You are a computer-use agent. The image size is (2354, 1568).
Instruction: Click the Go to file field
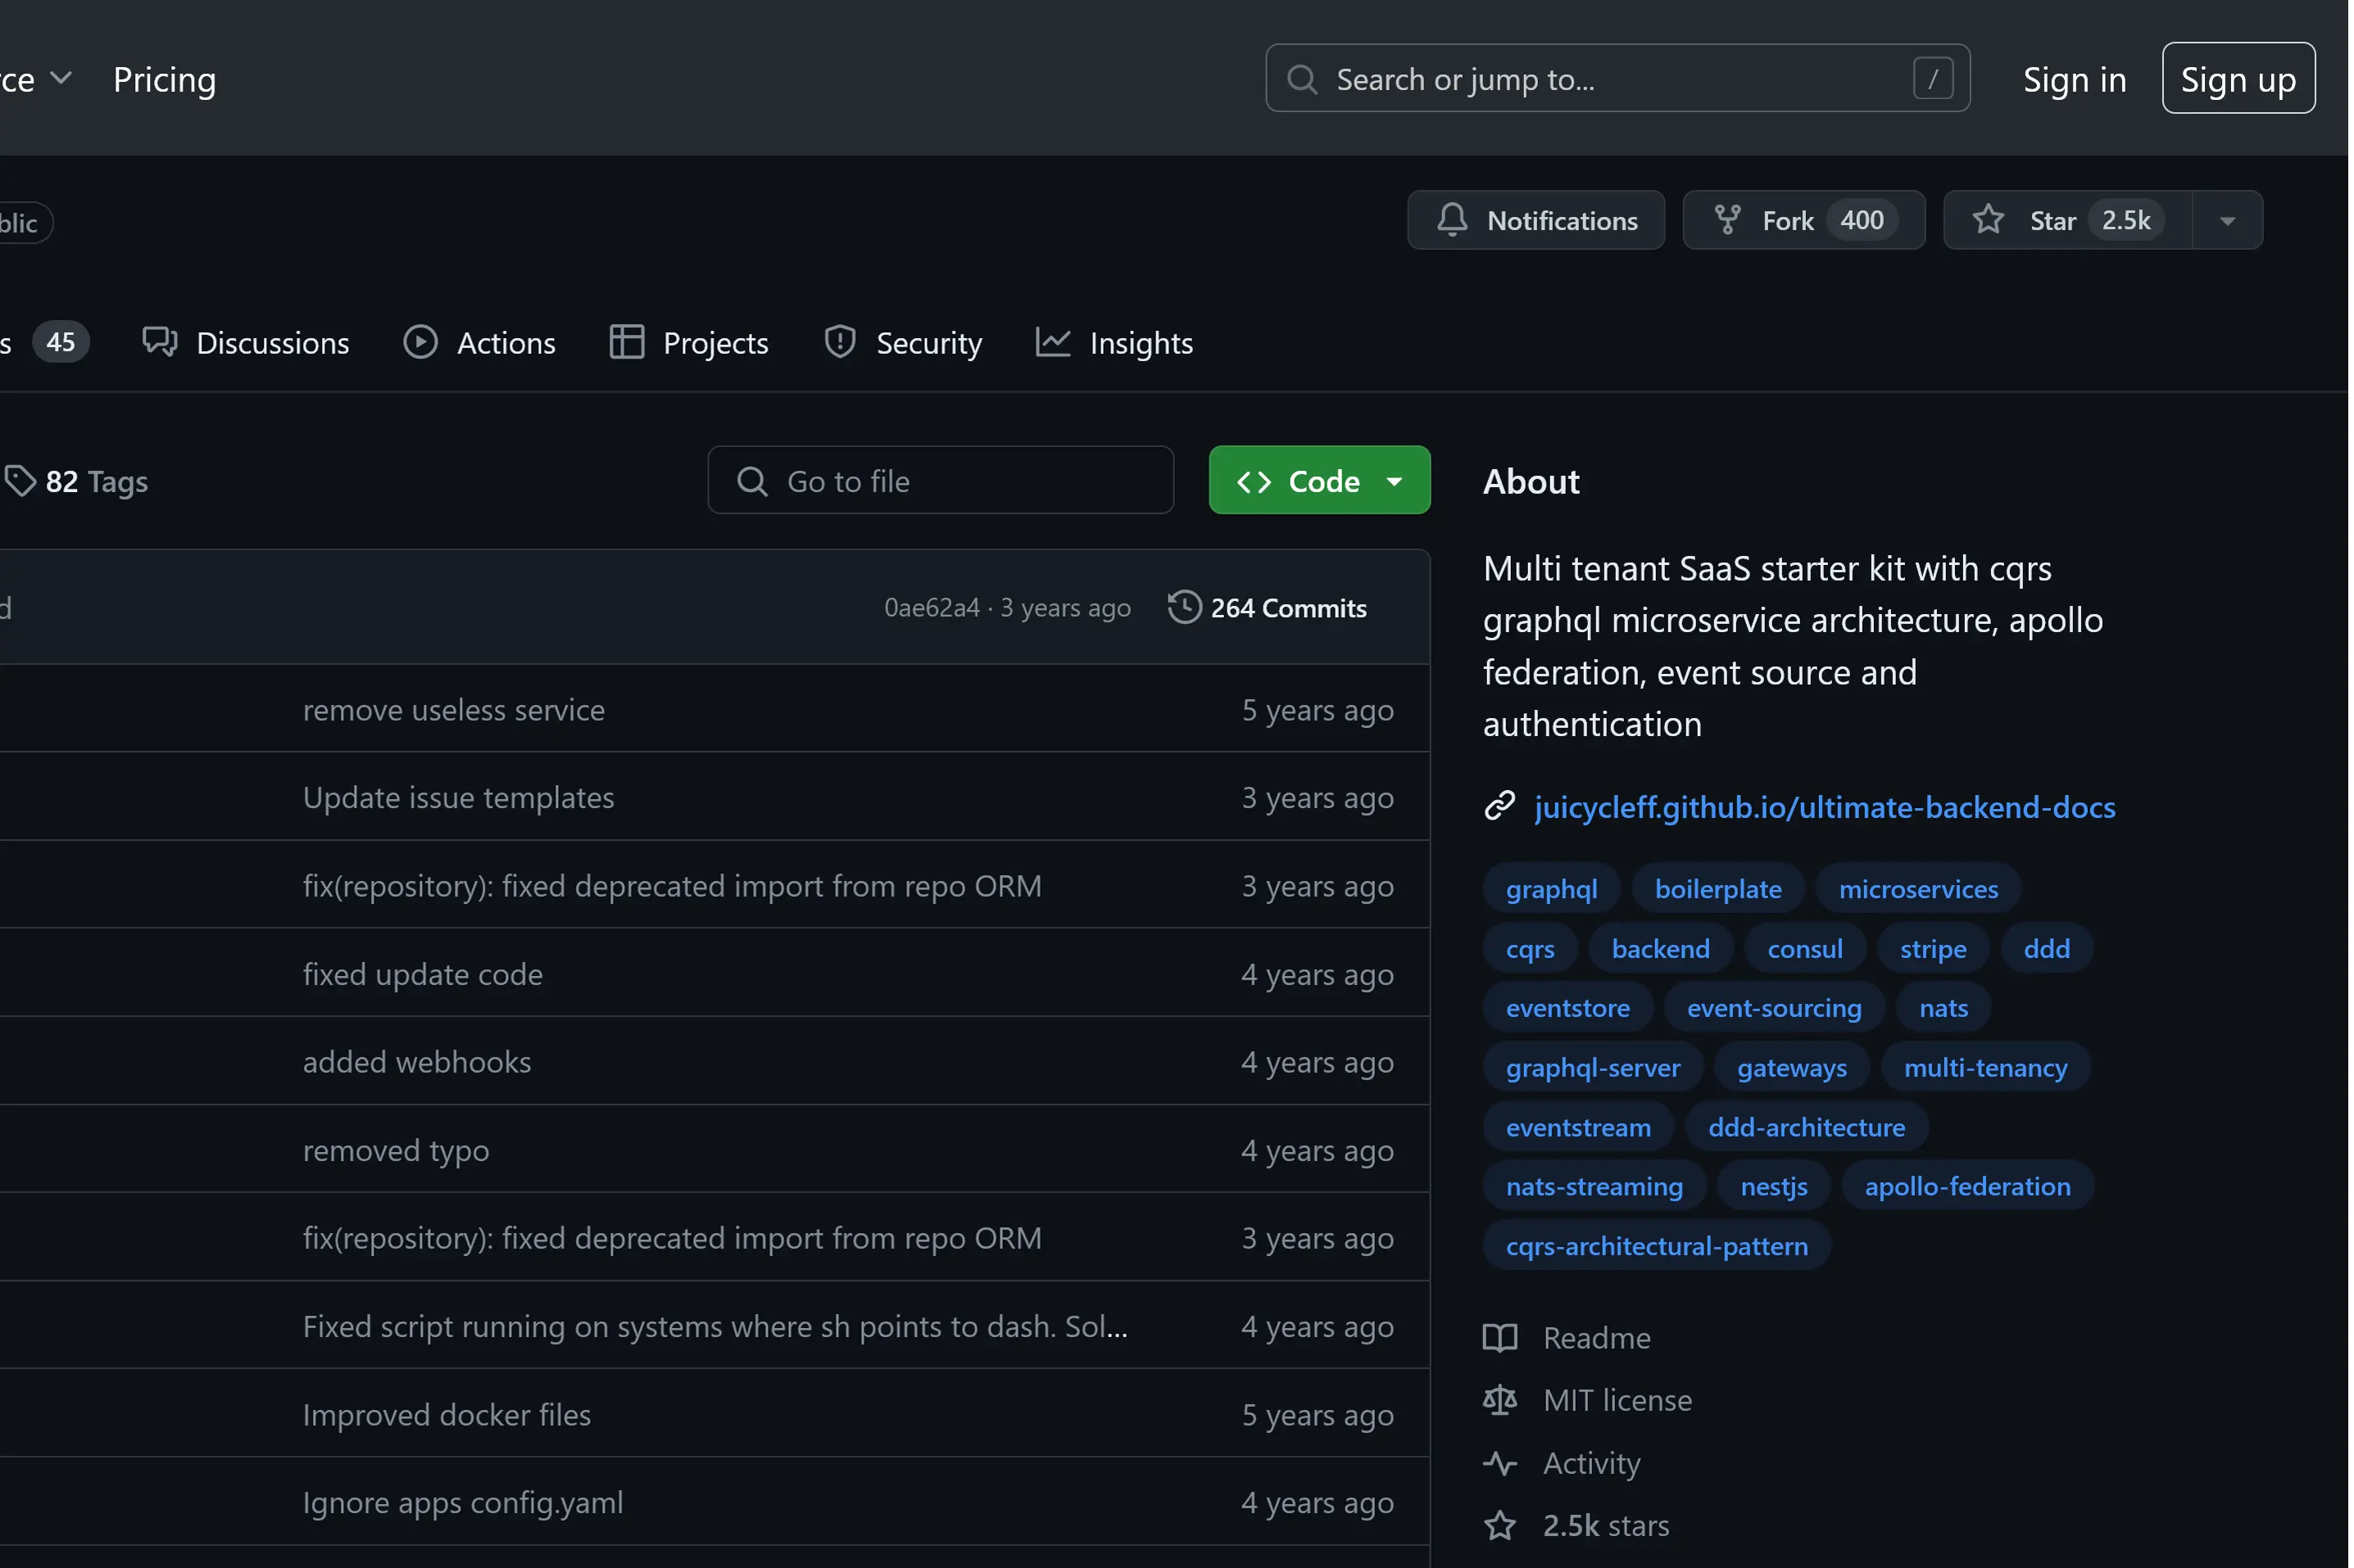point(941,481)
